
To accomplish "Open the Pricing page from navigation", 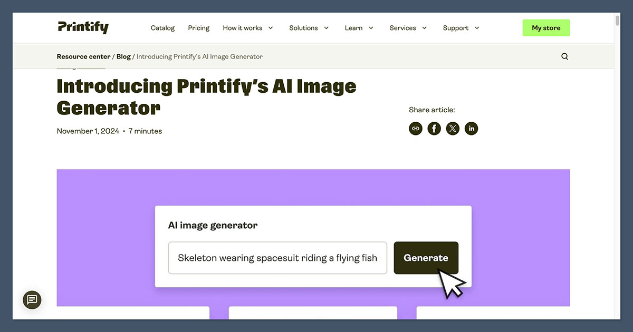I will click(x=198, y=27).
